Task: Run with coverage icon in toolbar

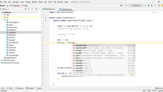Action: pos(152,5)
